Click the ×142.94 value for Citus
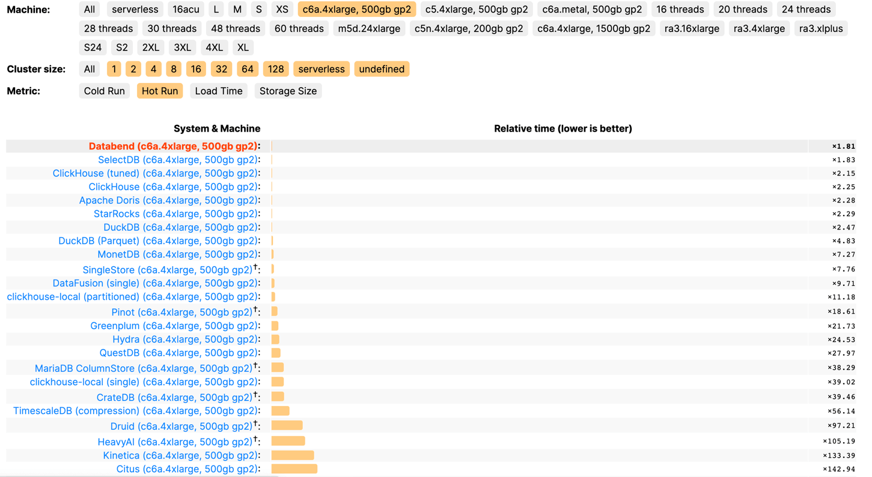 coord(839,469)
